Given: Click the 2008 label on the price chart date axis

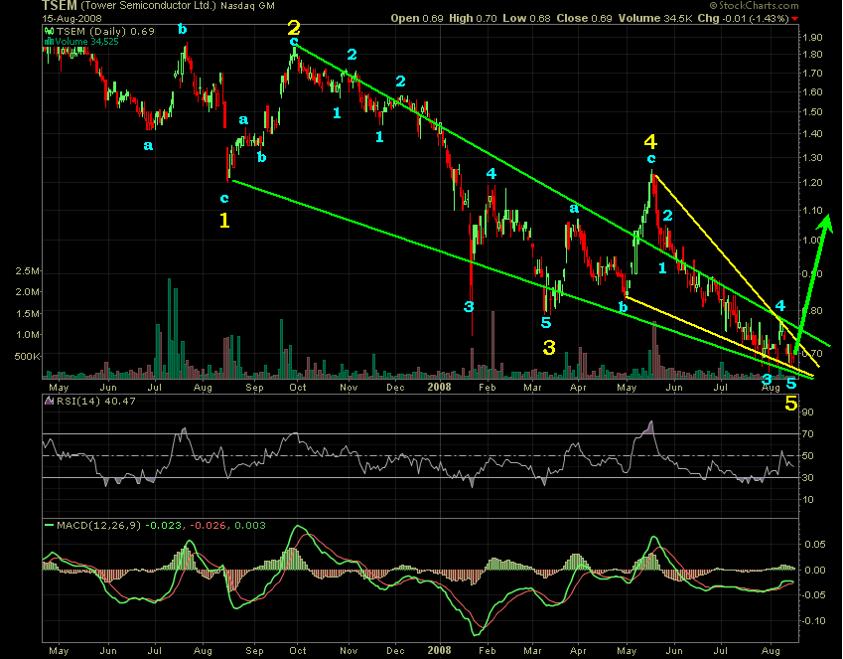Looking at the screenshot, I should tap(439, 387).
